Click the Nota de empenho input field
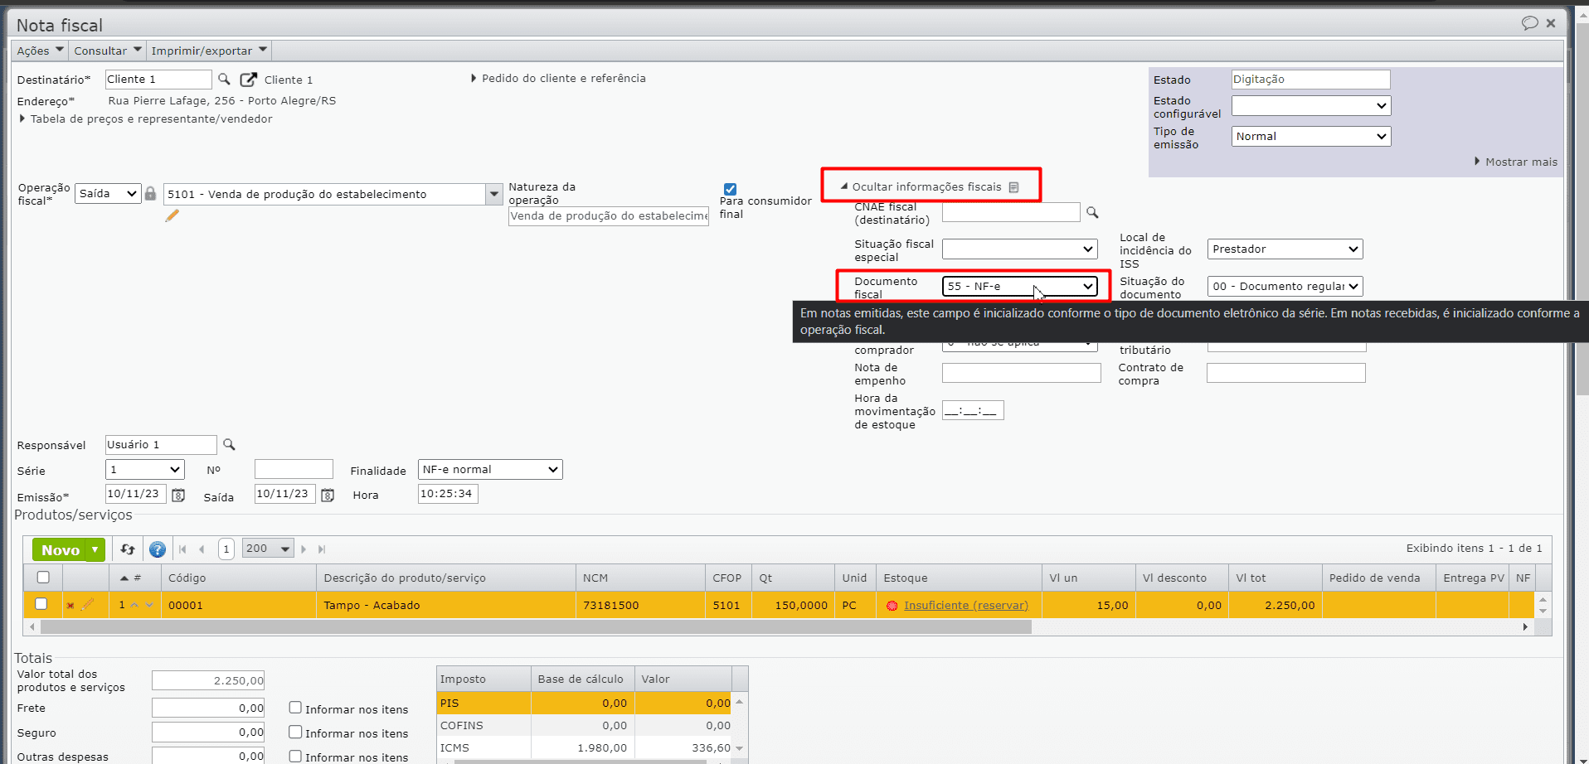This screenshot has width=1589, height=764. tap(1021, 373)
